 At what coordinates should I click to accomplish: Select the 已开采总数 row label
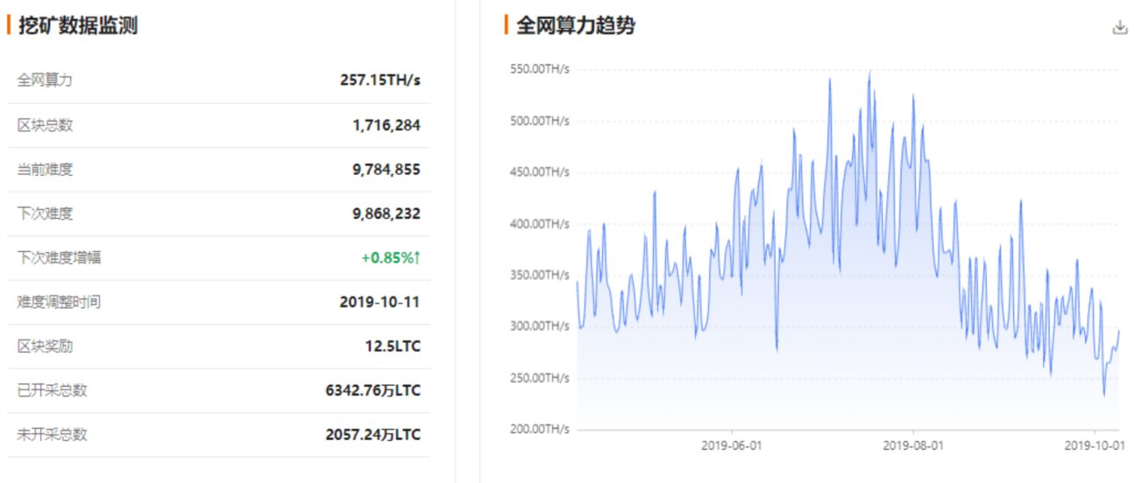52,390
